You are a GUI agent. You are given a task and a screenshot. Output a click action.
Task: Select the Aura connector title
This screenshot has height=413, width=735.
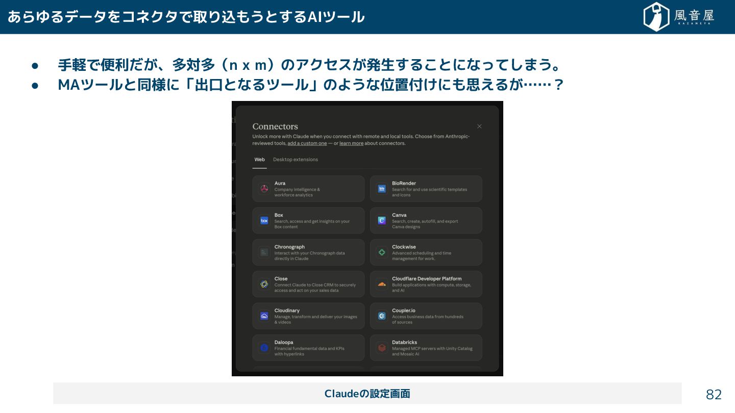point(280,183)
